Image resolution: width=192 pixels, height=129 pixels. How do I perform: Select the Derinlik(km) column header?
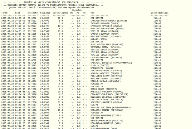[x=58, y=13]
